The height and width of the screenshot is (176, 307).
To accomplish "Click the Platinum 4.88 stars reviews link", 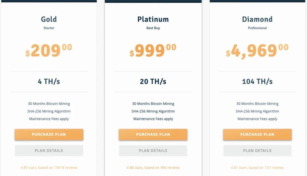I will [x=153, y=167].
